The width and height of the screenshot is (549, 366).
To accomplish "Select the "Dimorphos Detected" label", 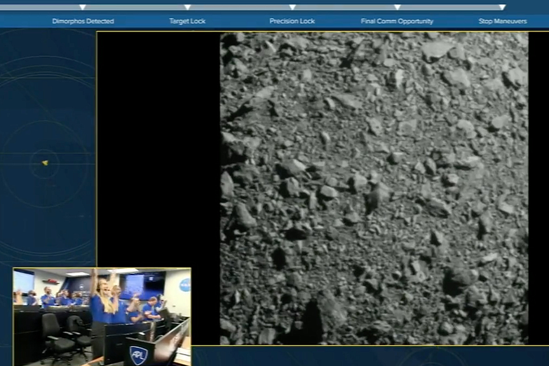I will (x=83, y=21).
